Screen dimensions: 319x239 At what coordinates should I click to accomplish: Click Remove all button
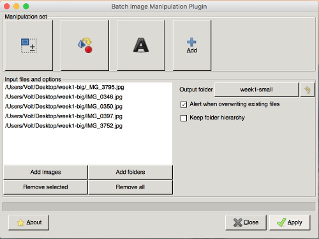coord(130,187)
